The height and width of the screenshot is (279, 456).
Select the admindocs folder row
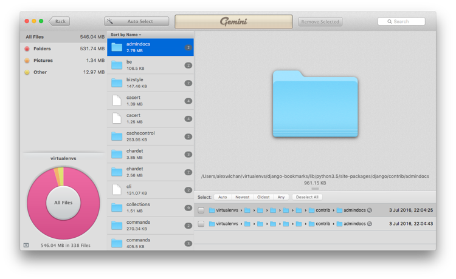[150, 47]
